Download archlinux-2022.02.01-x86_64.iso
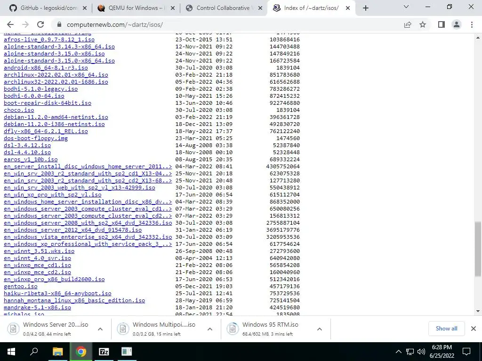Screen dimensions: 482x361 (56, 75)
